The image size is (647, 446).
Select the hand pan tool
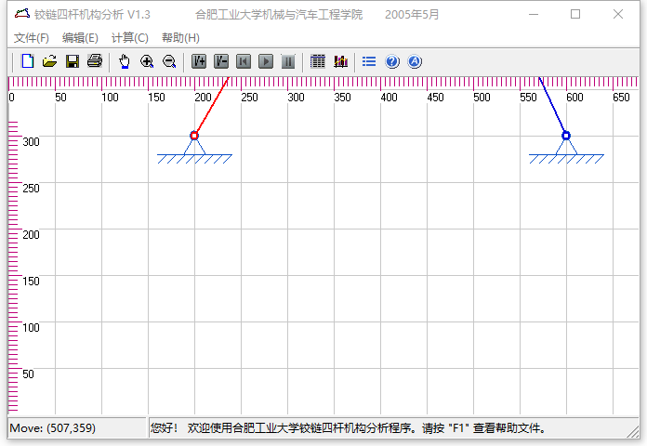pos(125,61)
